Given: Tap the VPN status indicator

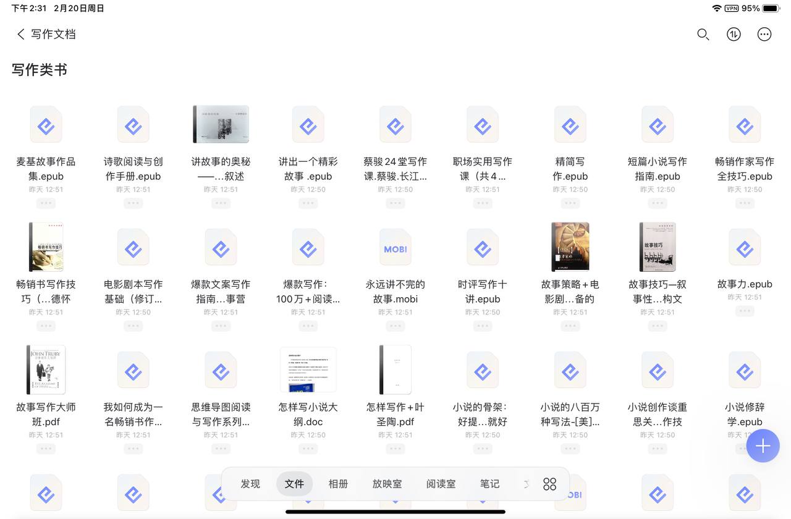Looking at the screenshot, I should 732,9.
